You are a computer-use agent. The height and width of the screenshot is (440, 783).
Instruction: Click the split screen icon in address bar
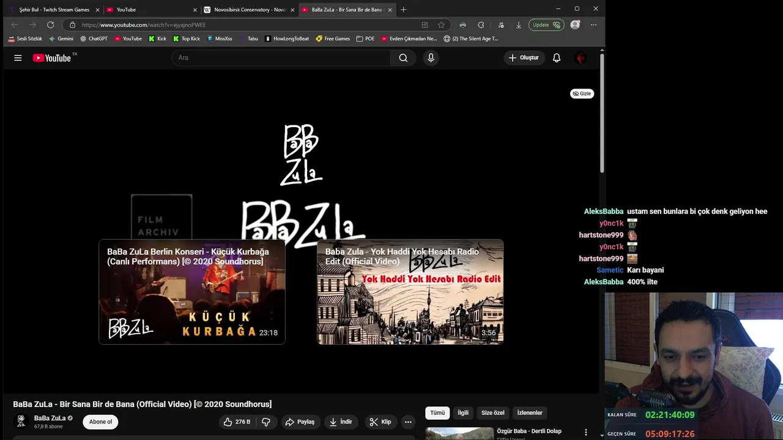point(425,25)
